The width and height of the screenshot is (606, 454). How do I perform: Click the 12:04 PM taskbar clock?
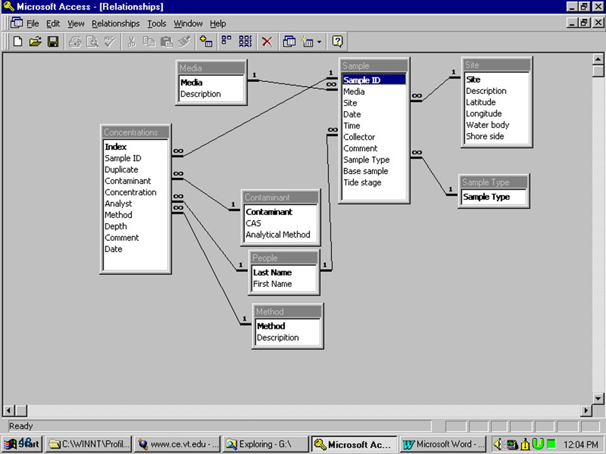(x=581, y=445)
